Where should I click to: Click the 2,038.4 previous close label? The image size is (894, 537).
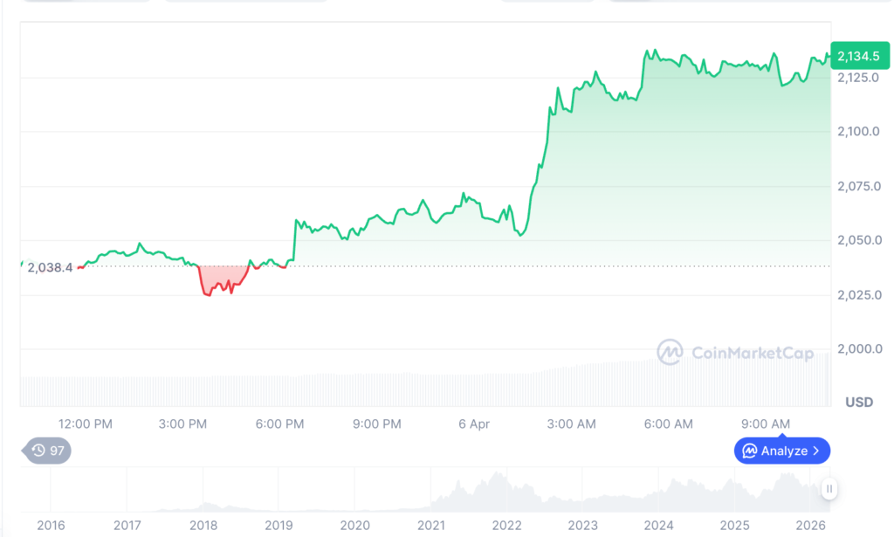click(x=48, y=267)
